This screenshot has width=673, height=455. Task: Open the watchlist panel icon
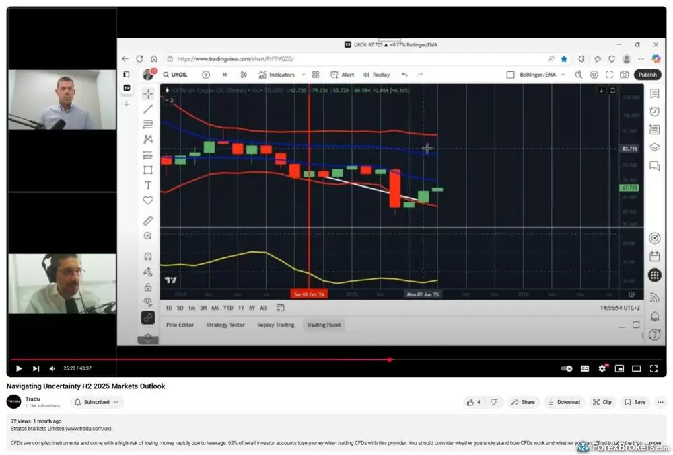655,94
